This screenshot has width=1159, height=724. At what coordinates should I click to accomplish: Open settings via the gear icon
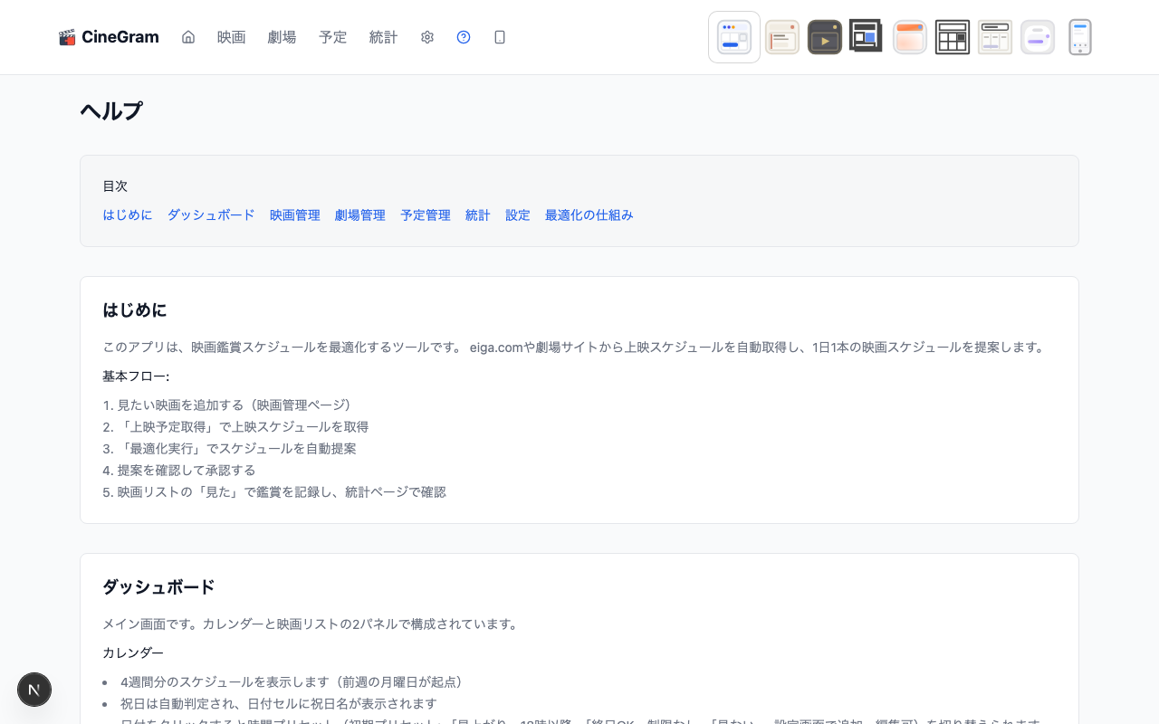point(427,37)
